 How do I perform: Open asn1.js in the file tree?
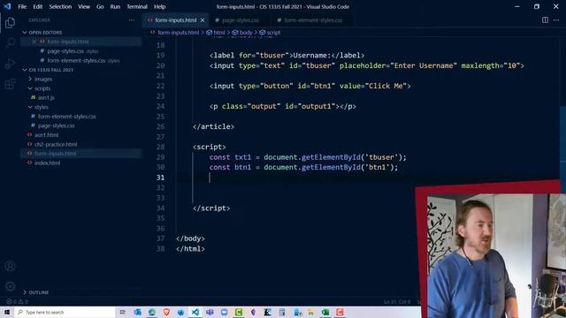[x=46, y=98]
